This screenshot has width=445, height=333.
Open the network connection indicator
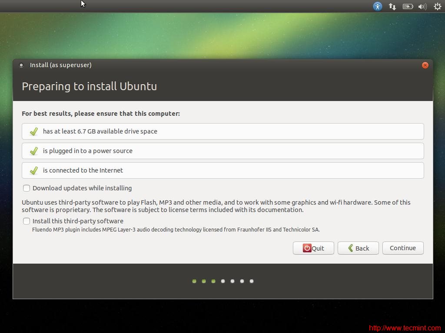point(392,7)
